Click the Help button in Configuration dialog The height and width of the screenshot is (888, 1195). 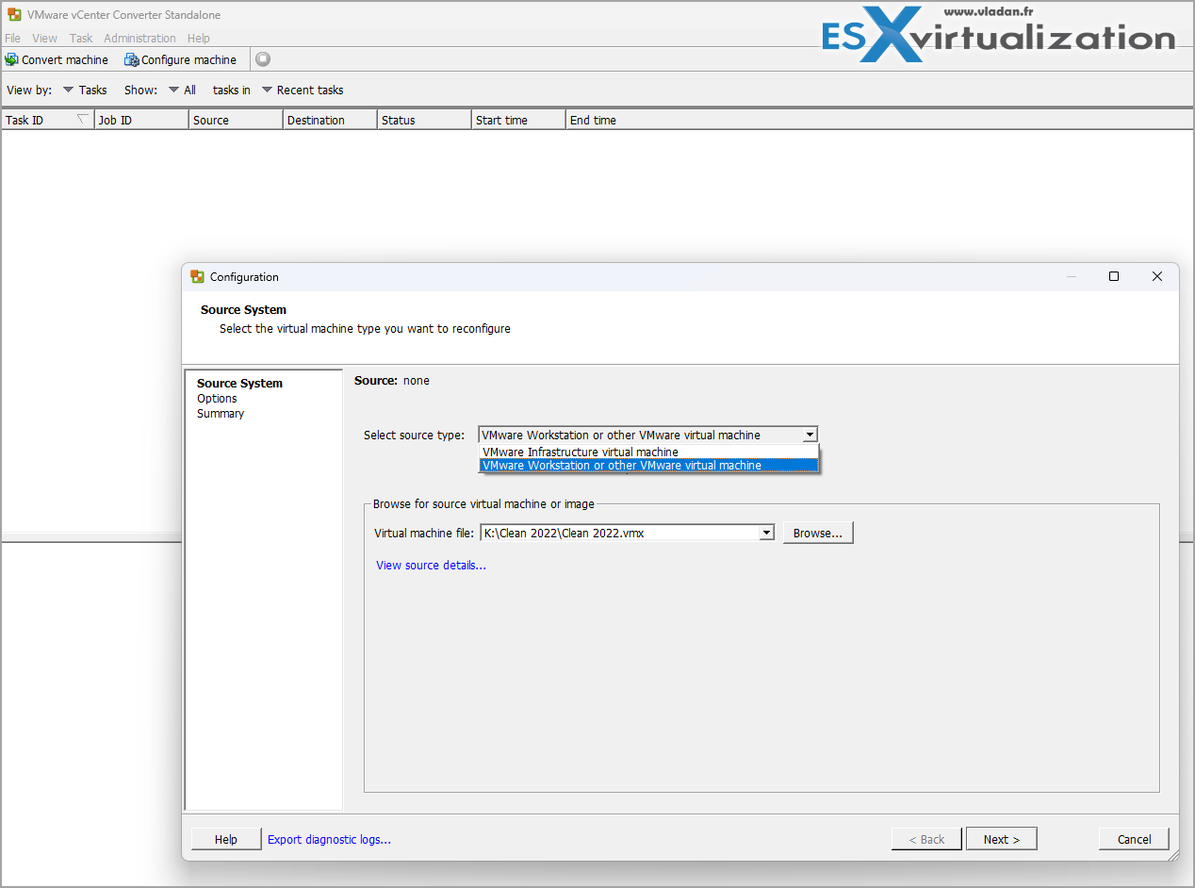[x=226, y=839]
